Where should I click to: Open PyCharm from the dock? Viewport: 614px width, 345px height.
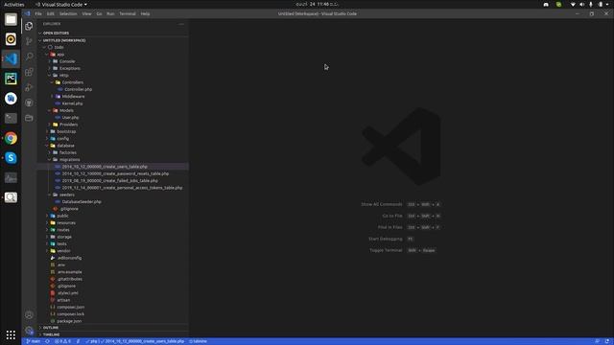pos(11,79)
